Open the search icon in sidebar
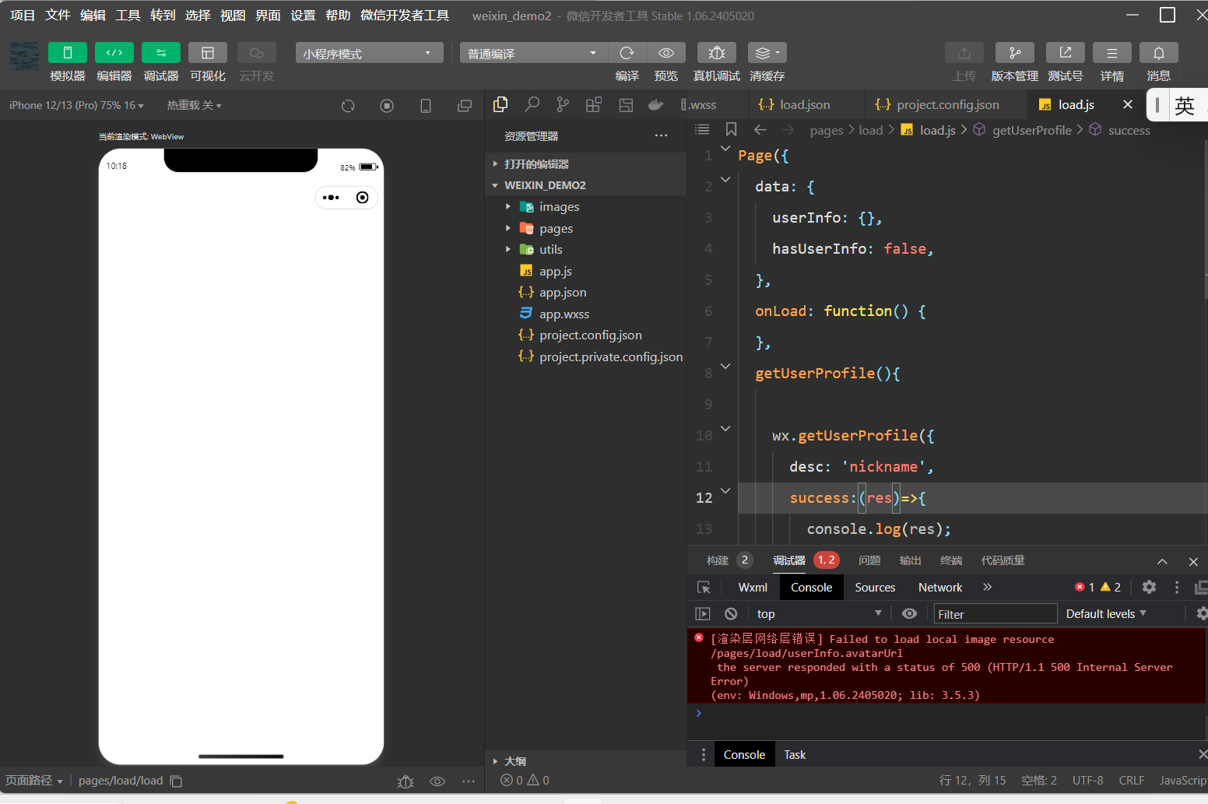 (532, 104)
